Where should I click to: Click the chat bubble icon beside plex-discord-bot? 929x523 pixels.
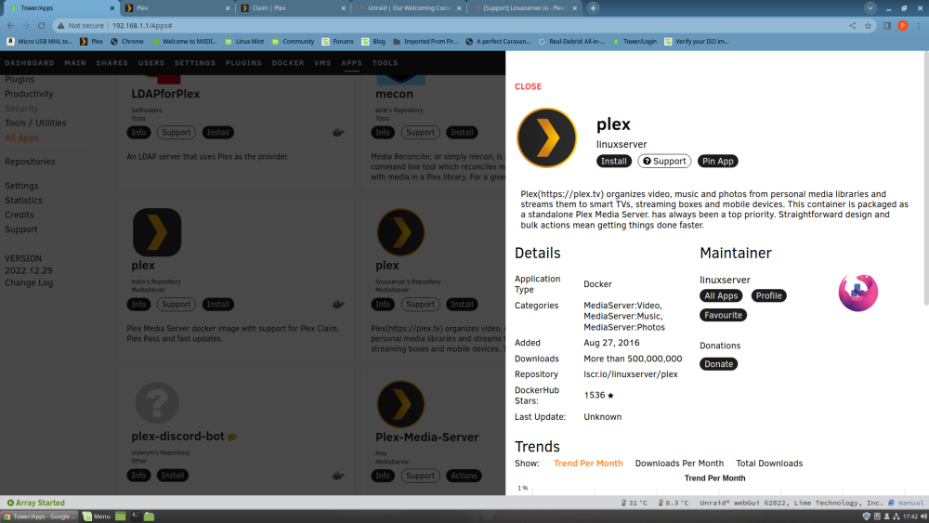232,438
